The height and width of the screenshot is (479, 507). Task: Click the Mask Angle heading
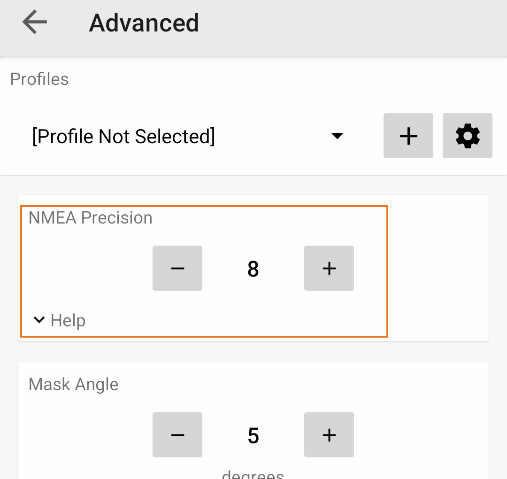pyautogui.click(x=73, y=384)
